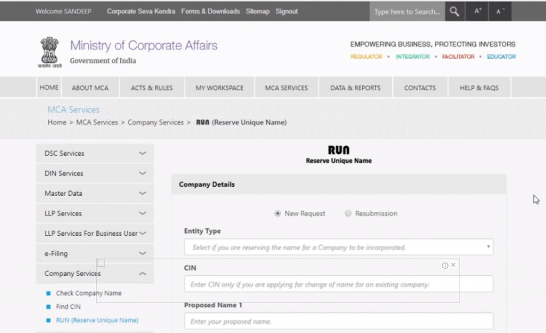Go to Company Services breadcrumb
Viewport: 546px width, 333px height.
pos(156,122)
